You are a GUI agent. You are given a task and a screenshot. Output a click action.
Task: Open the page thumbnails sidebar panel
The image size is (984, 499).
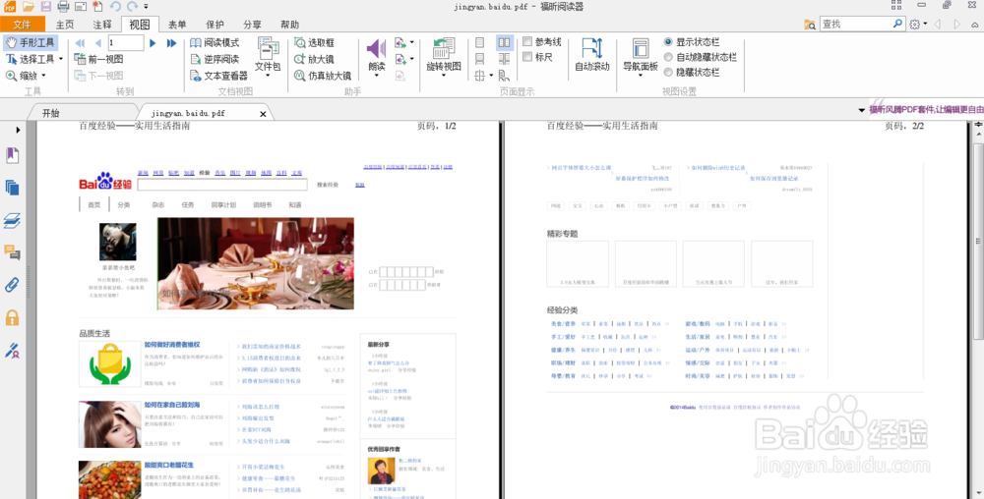(x=12, y=188)
